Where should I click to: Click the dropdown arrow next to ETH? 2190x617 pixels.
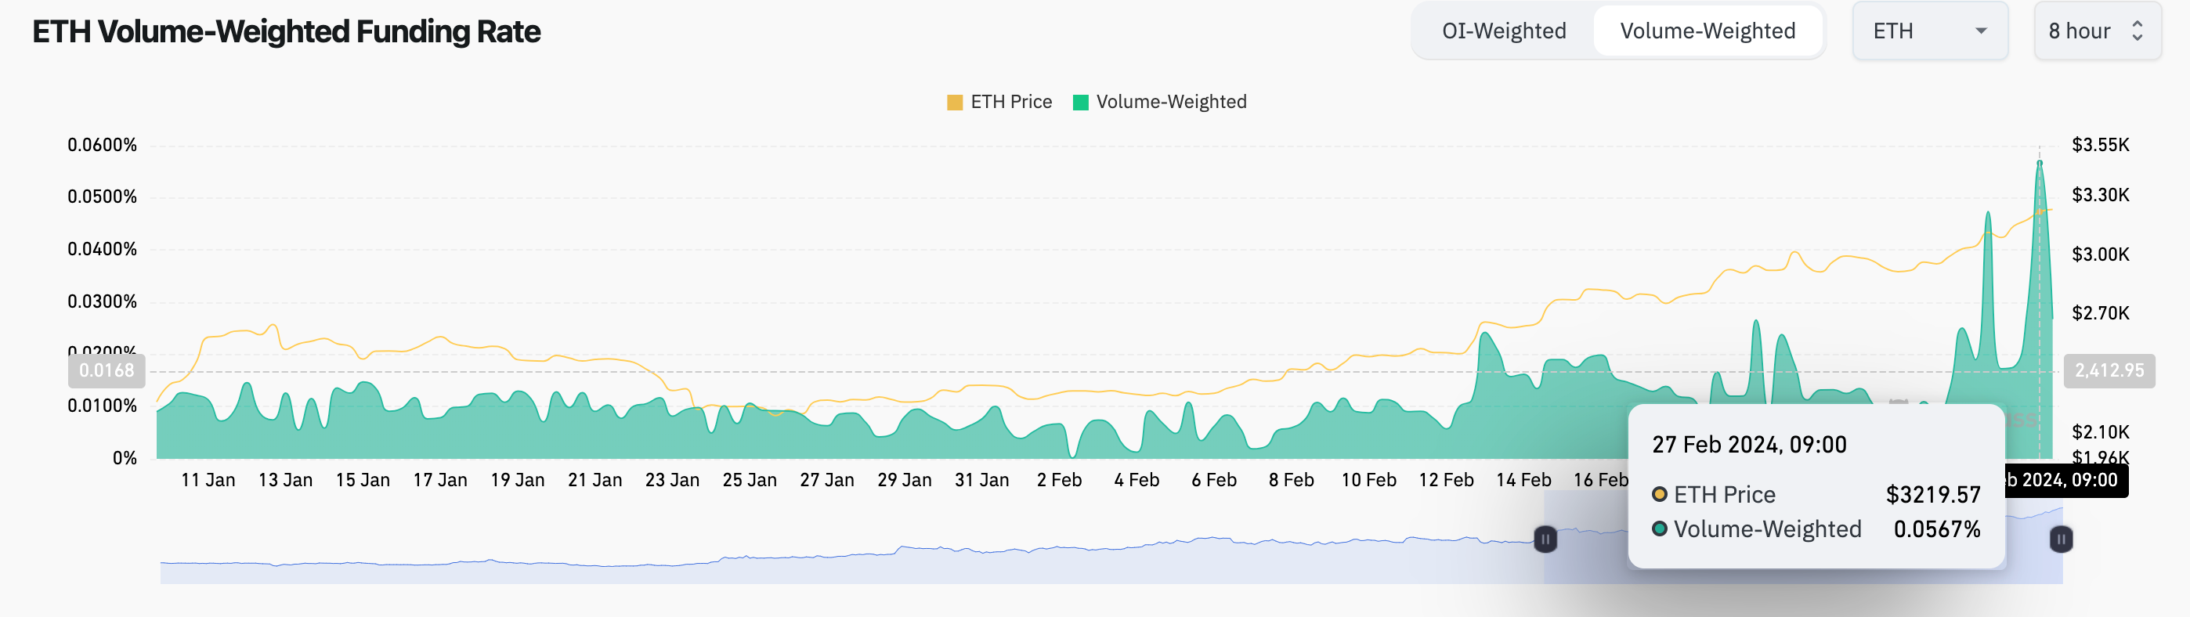[1981, 31]
